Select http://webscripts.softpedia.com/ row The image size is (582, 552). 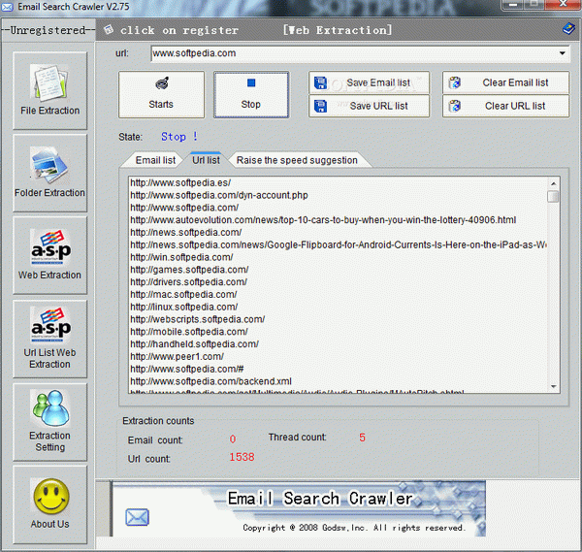pyautogui.click(x=338, y=319)
